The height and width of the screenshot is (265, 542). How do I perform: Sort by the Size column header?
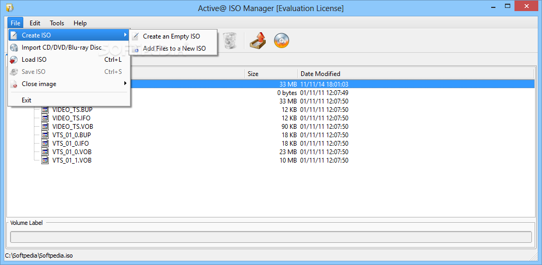(x=272, y=74)
